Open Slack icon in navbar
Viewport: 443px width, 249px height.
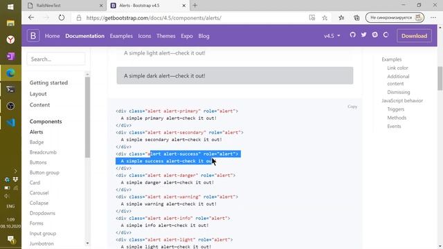(x=374, y=35)
